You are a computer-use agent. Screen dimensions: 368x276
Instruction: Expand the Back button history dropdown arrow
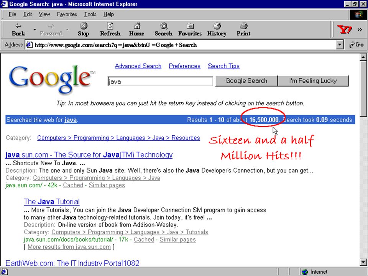34,30
